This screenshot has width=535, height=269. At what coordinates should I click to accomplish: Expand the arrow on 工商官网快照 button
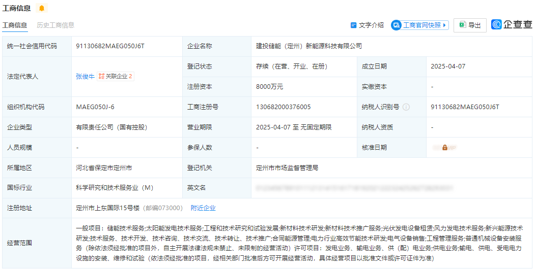pos(444,25)
